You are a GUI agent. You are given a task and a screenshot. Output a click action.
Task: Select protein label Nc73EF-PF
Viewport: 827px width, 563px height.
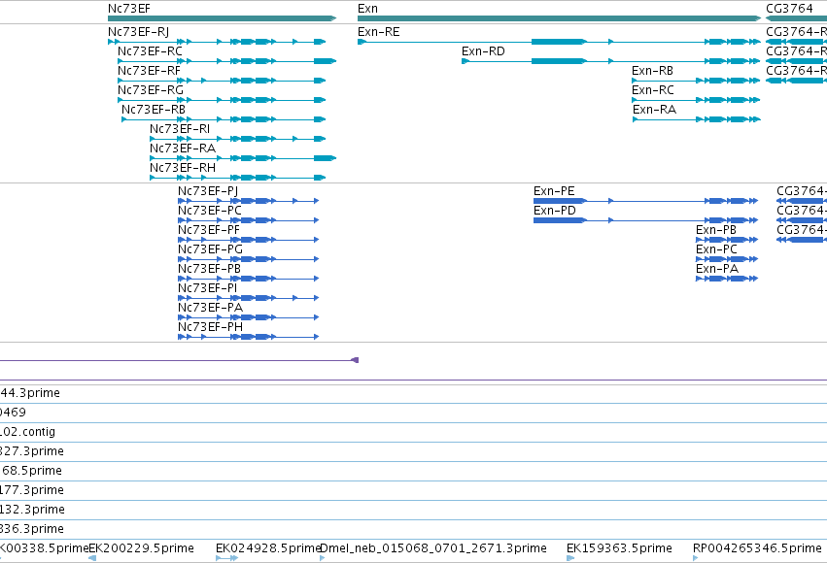click(x=209, y=230)
